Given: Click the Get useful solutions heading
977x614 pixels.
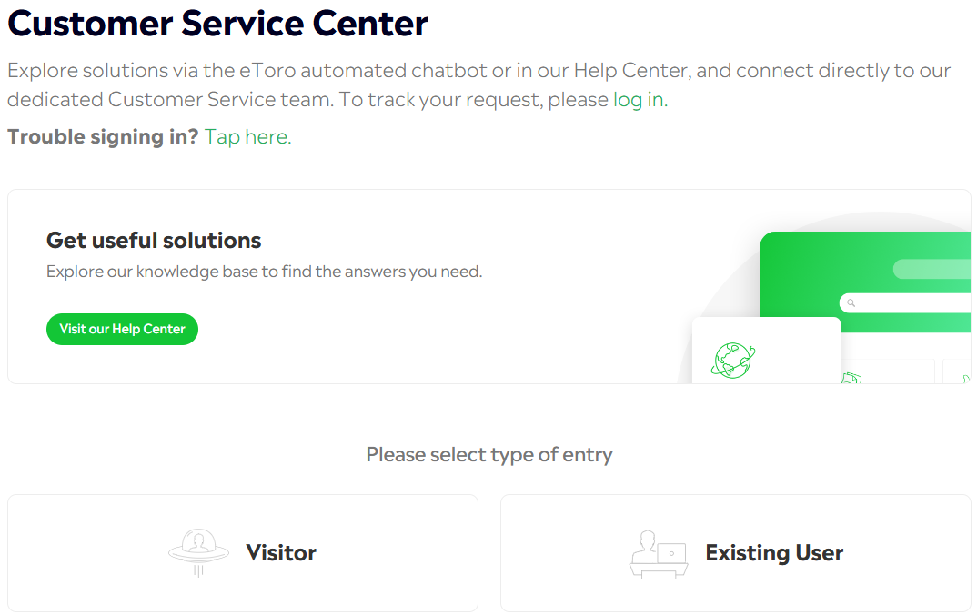Looking at the screenshot, I should click(153, 240).
